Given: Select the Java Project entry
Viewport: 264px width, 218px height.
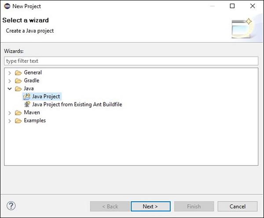Looking at the screenshot, I should pyautogui.click(x=46, y=97).
